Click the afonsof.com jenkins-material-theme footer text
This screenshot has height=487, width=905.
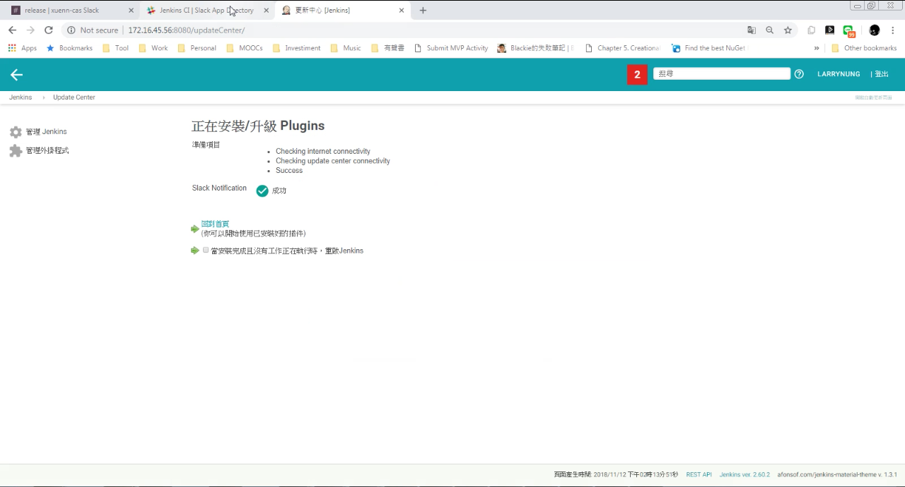(837, 475)
